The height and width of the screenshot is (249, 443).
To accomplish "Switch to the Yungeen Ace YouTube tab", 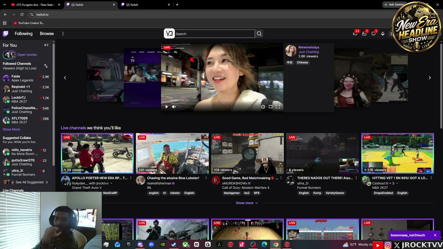I will 35,4.
